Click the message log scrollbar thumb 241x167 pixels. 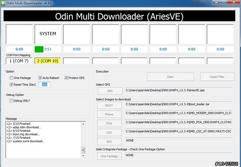[x=83, y=150]
